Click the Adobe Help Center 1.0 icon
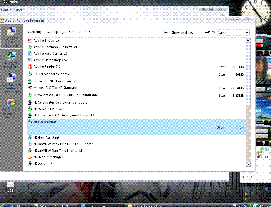 [x=30, y=54]
